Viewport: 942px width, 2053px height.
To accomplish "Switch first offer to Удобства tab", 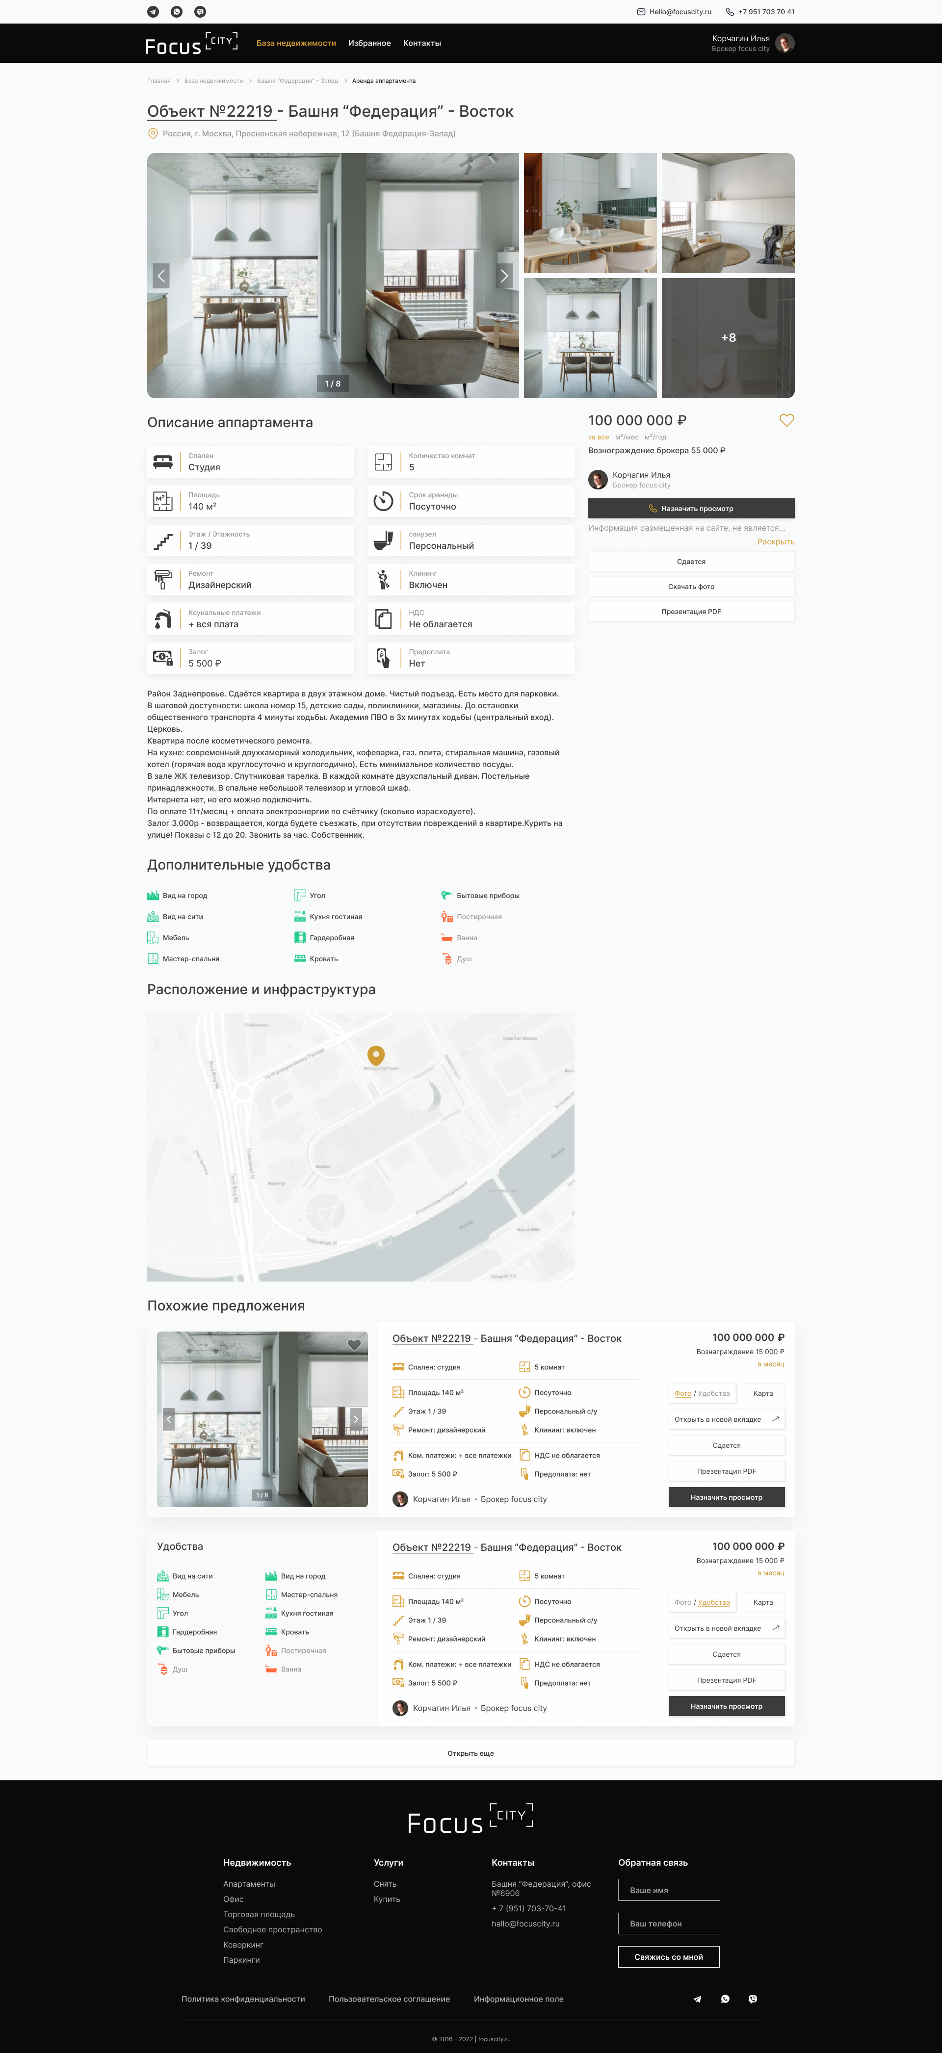I will (x=713, y=1393).
